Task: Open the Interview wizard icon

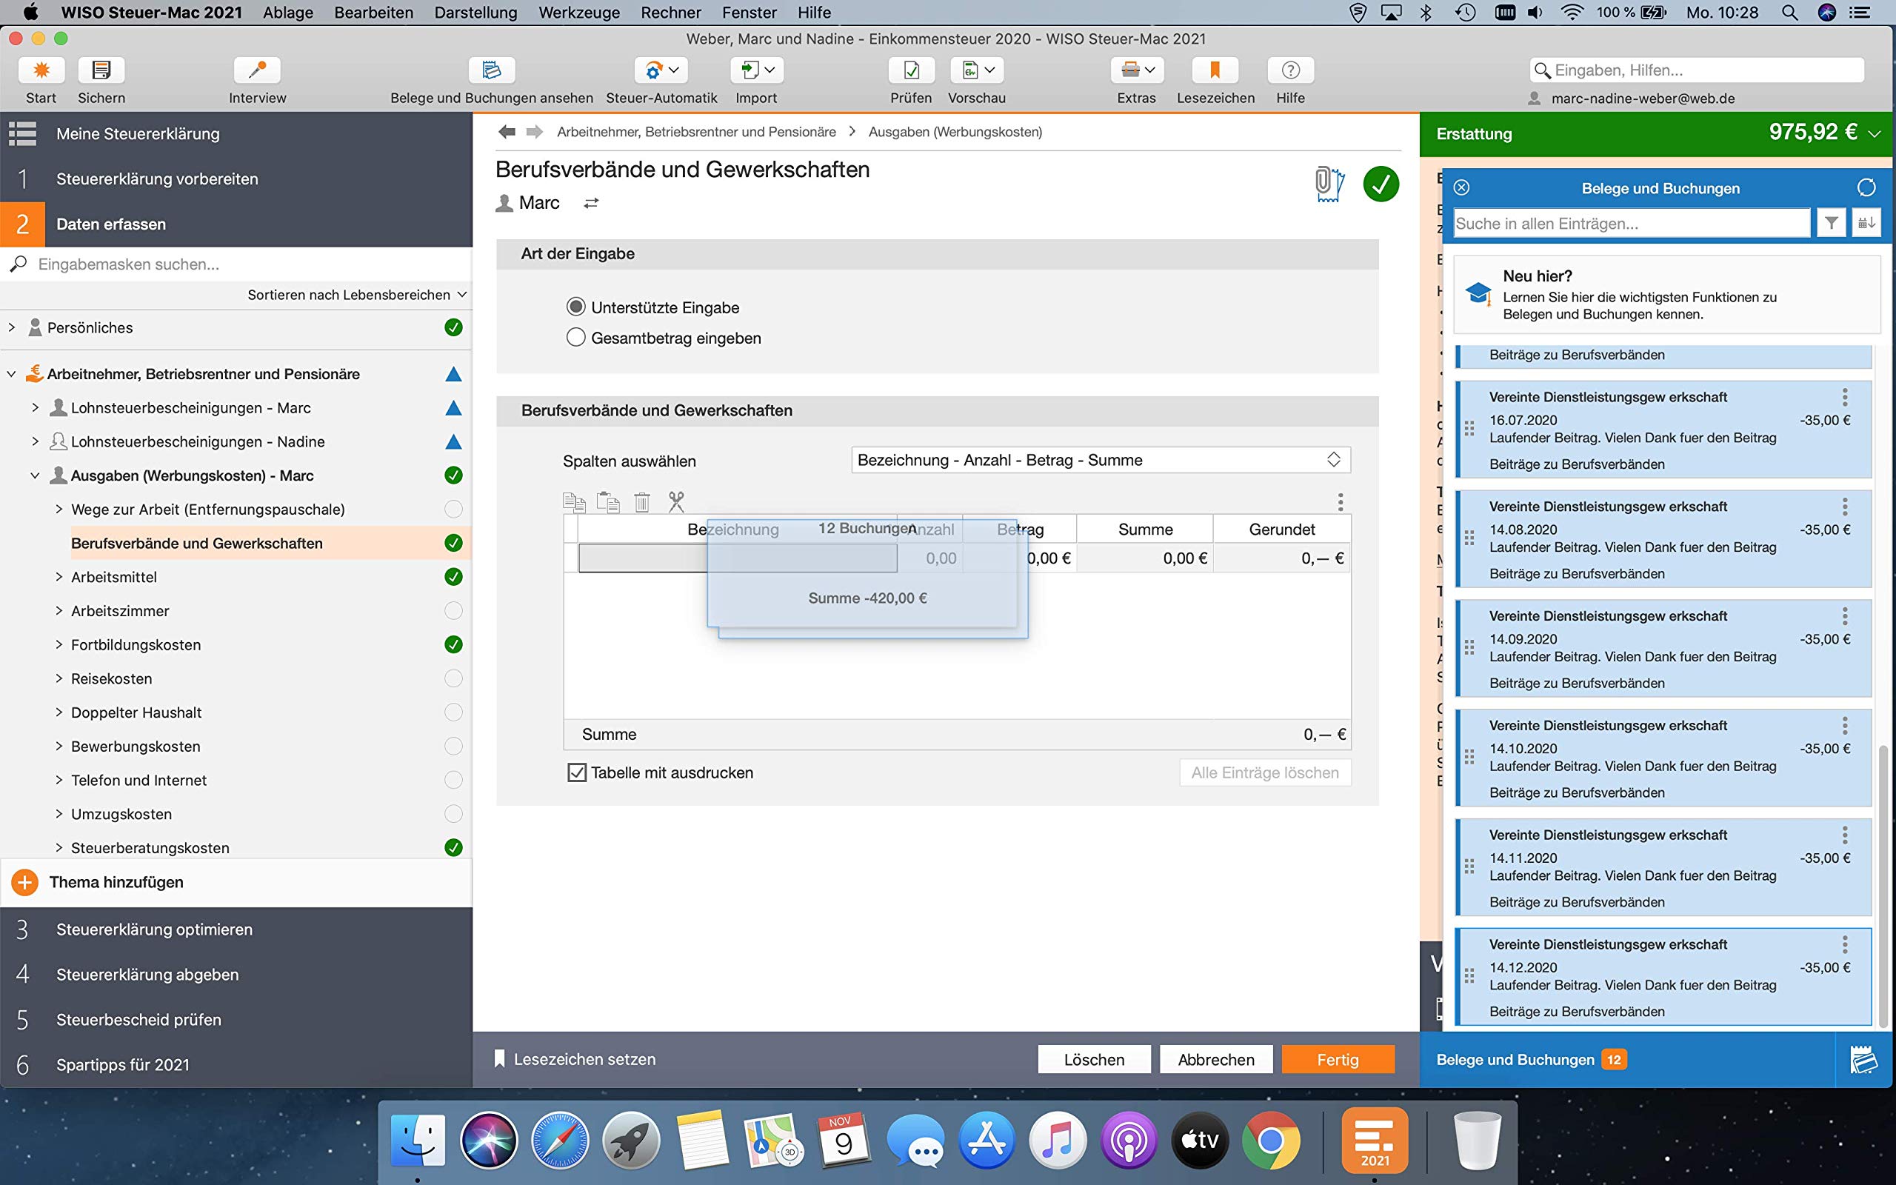Action: 257,70
